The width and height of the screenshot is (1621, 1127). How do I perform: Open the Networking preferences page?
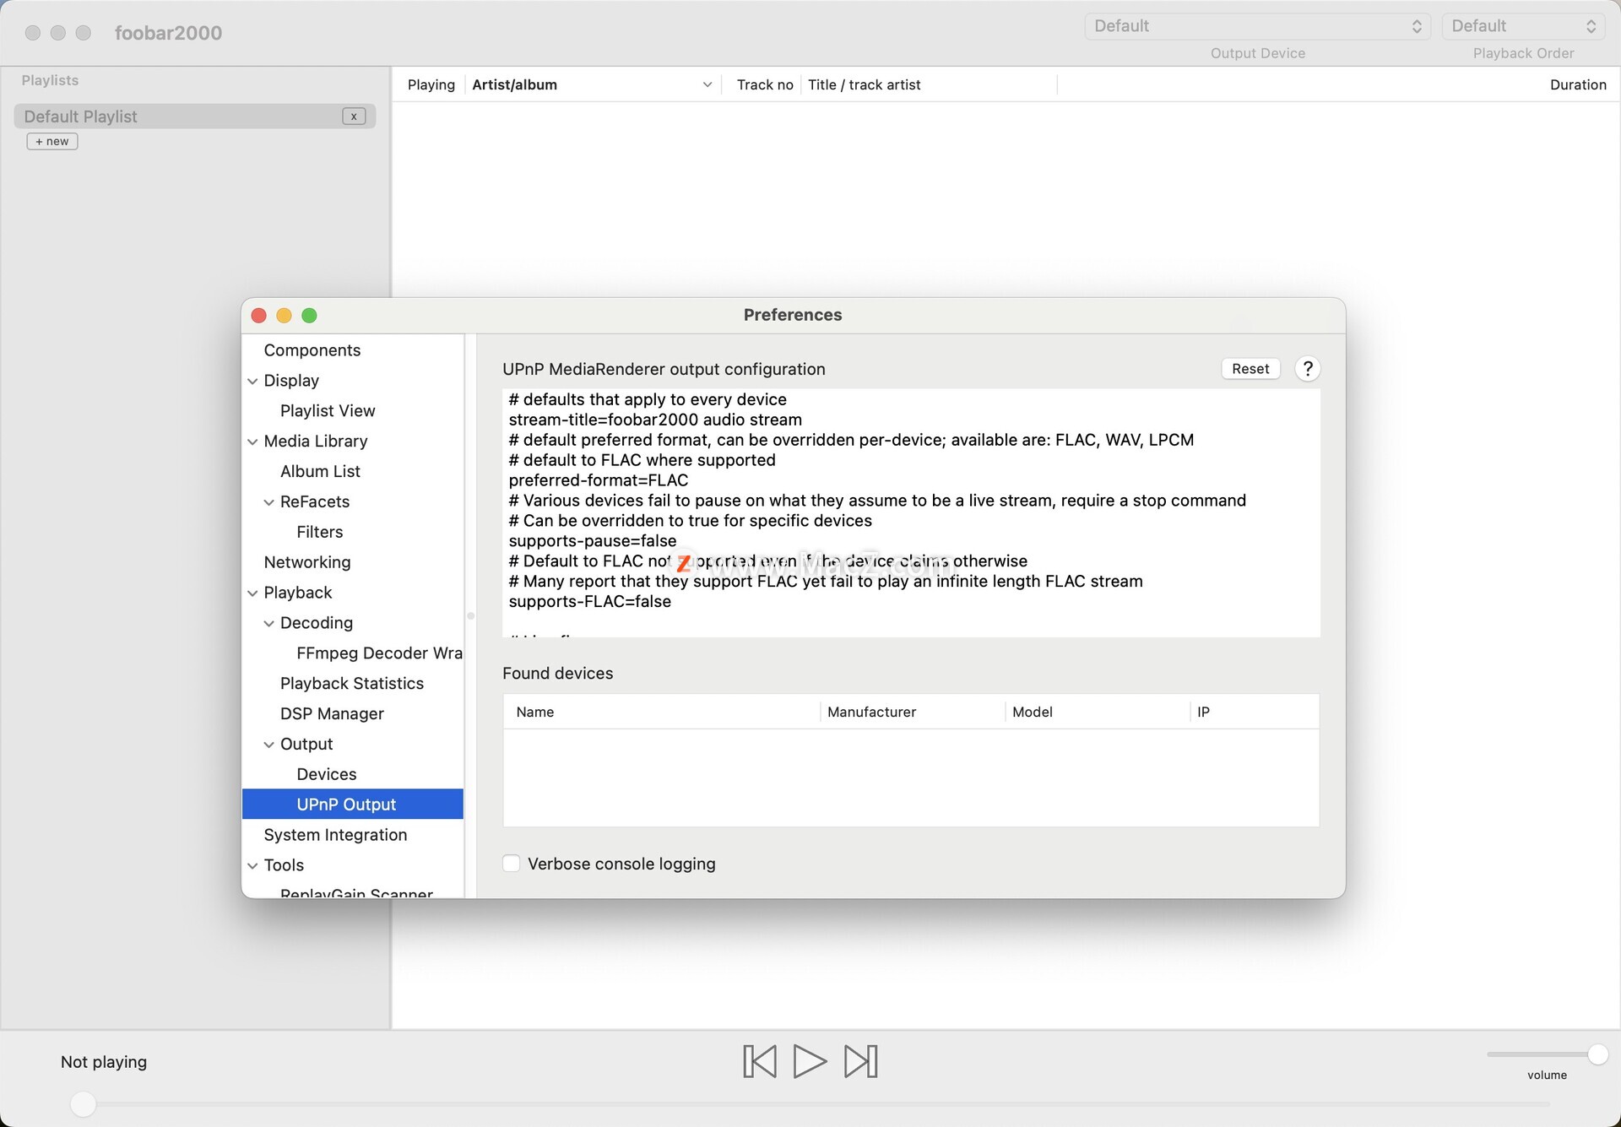coord(307,562)
